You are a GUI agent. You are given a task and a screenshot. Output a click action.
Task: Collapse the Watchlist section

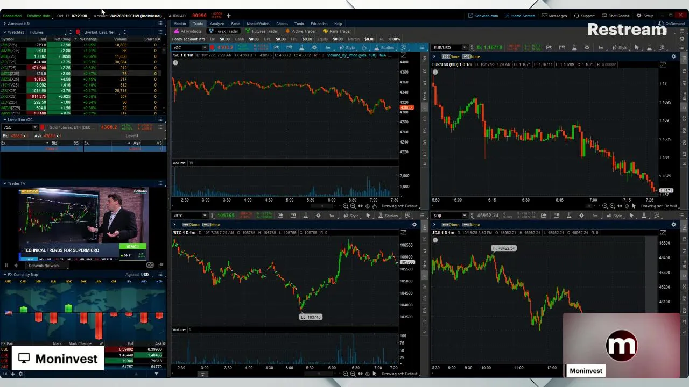coord(5,32)
